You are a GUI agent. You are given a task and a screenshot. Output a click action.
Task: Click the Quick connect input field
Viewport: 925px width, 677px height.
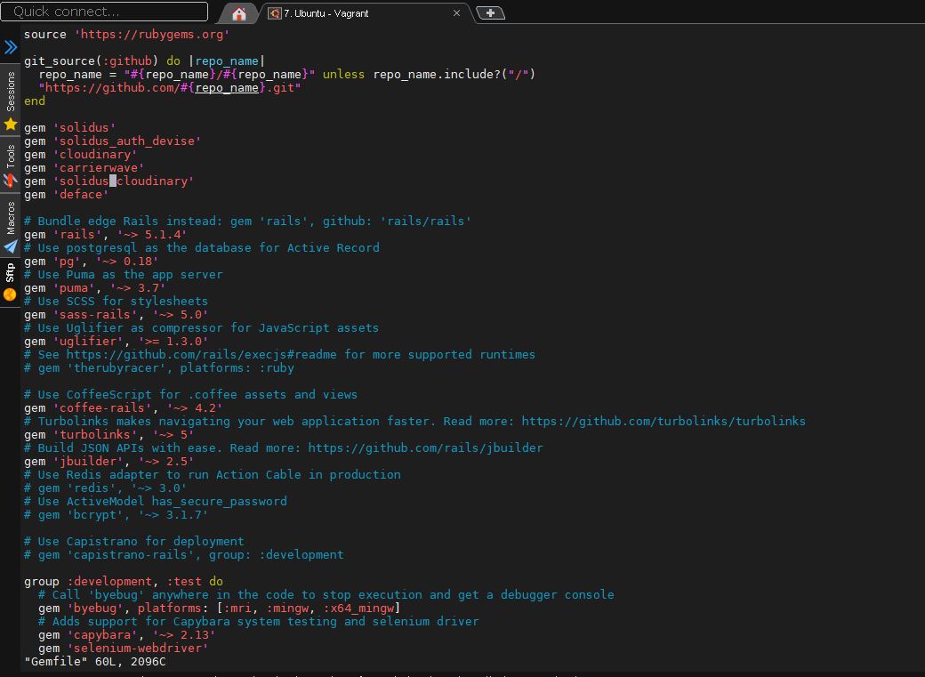click(102, 11)
